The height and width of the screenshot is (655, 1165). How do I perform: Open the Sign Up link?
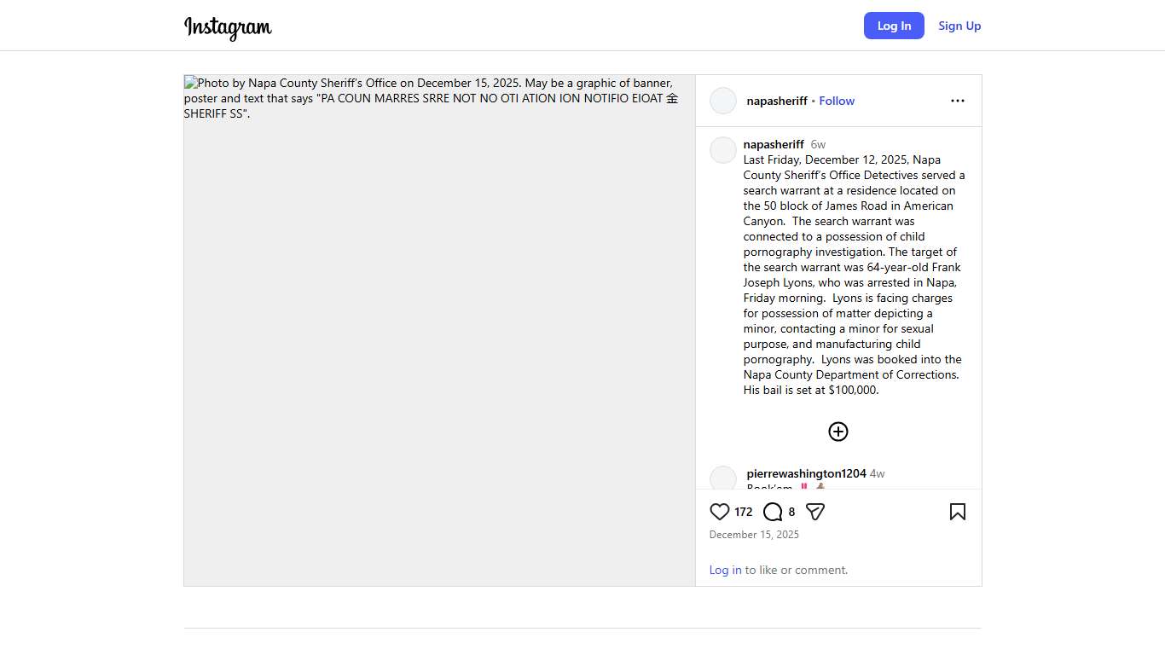pos(959,26)
